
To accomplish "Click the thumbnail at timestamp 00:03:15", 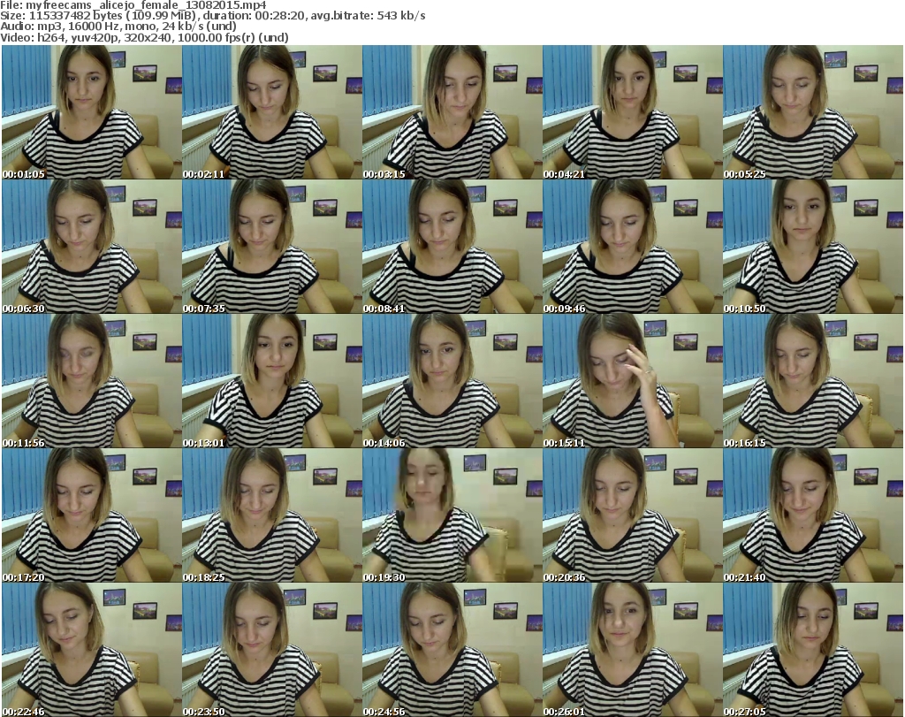I will click(x=452, y=112).
